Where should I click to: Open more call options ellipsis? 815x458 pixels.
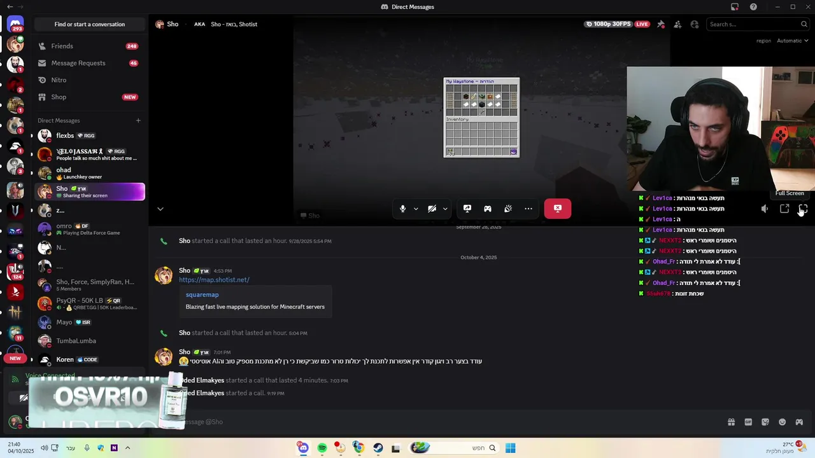point(528,209)
